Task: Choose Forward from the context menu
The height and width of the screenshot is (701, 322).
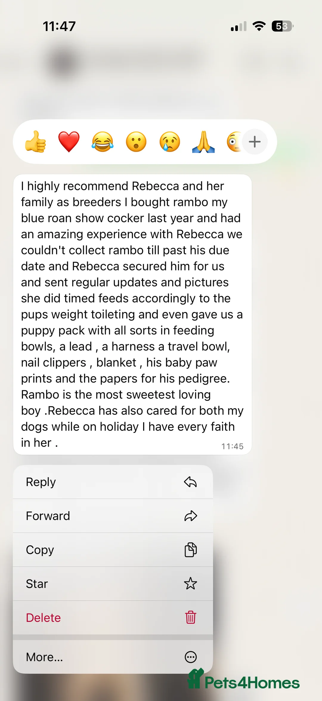Action: coord(48,516)
